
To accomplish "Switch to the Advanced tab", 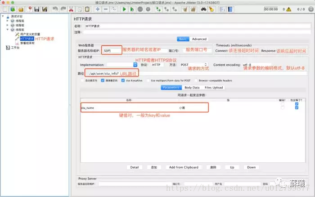I will [x=199, y=39].
